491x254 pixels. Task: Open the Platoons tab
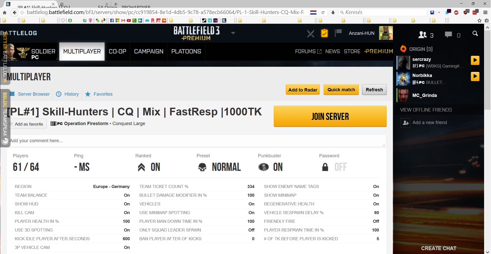(186, 51)
